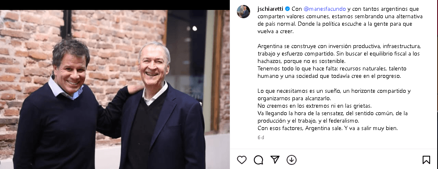This screenshot has height=169, width=438.
Task: Click the closing line "Con esos factores, Argentina sale"
Action: [x=327, y=128]
